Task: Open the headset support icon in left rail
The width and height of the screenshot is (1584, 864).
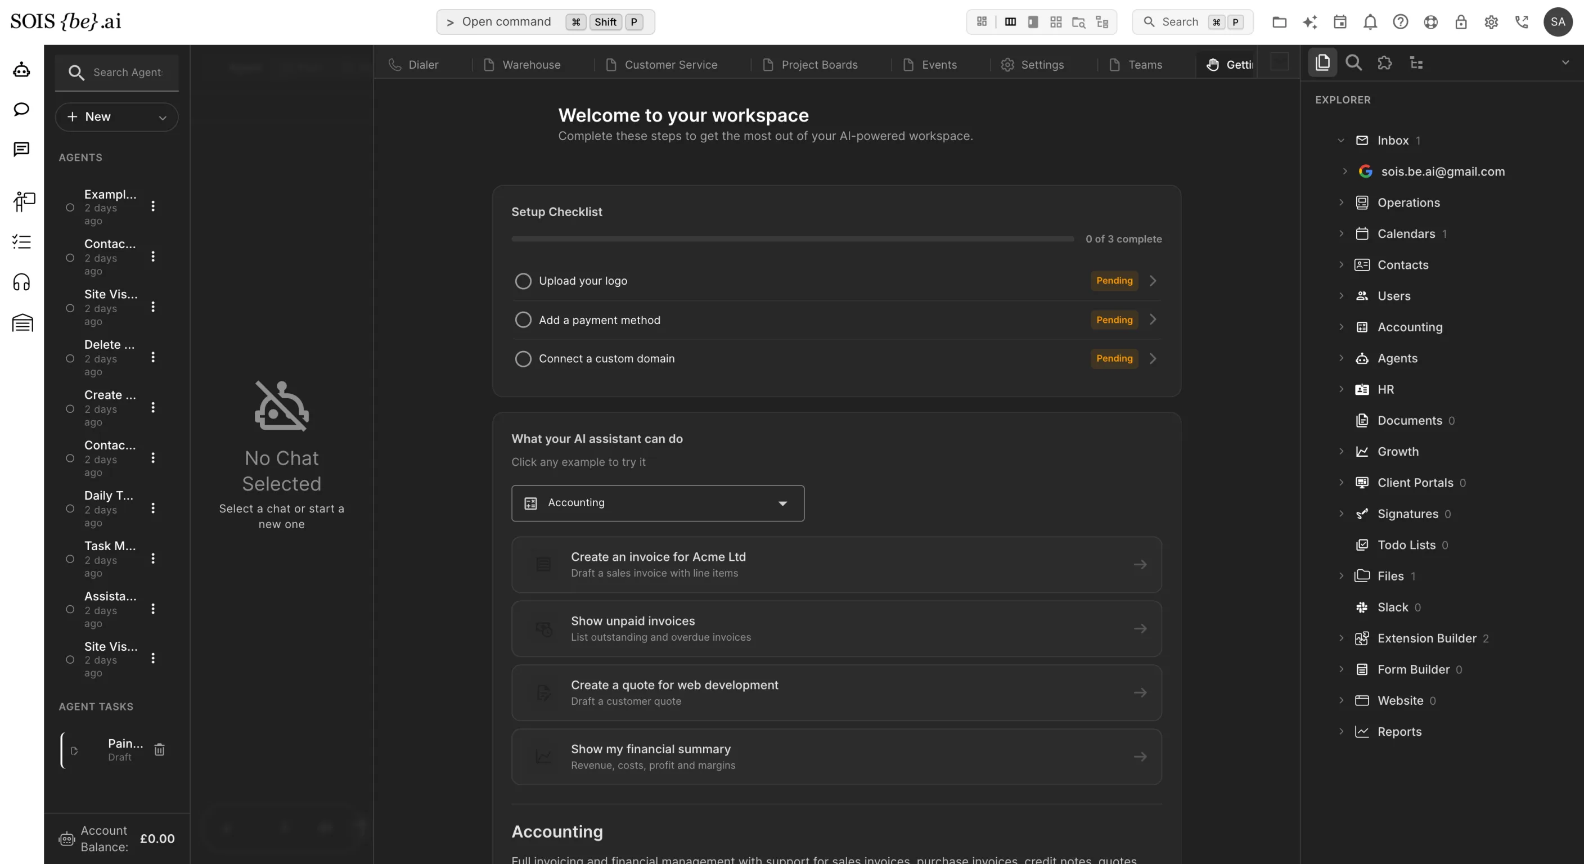Action: [21, 282]
